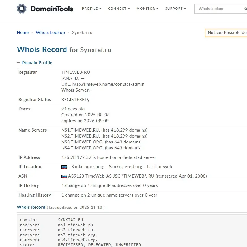Click the DomainTools wordmark
The width and height of the screenshot is (247, 247).
click(52, 9)
